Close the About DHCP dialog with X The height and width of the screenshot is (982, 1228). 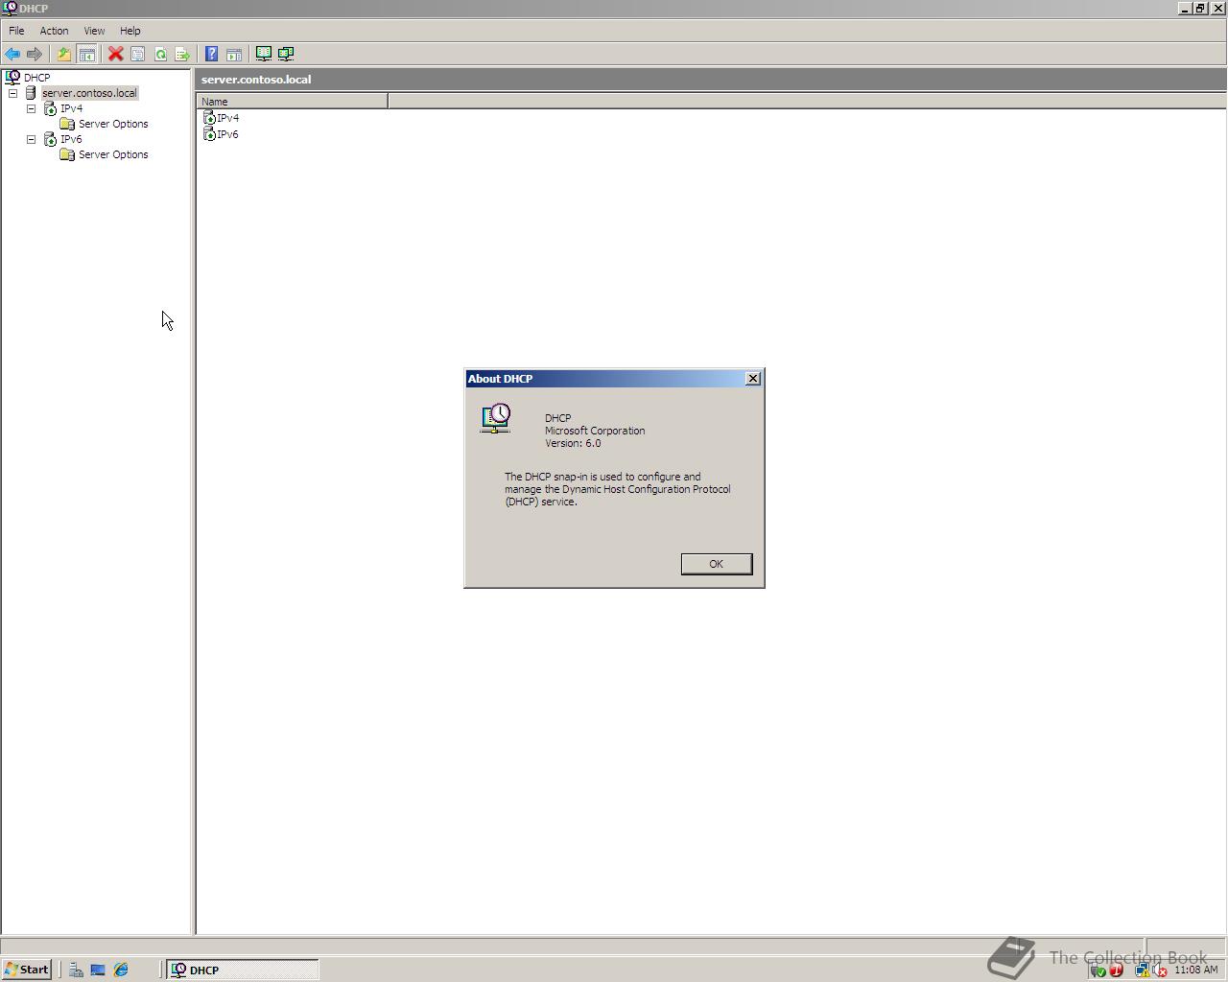[753, 379]
